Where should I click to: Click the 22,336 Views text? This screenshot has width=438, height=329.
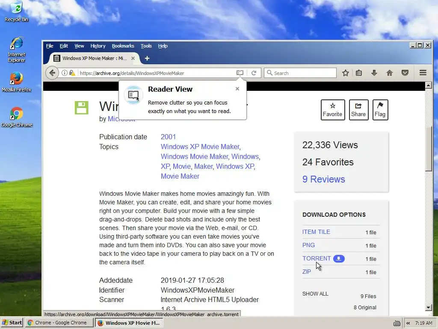coord(330,145)
